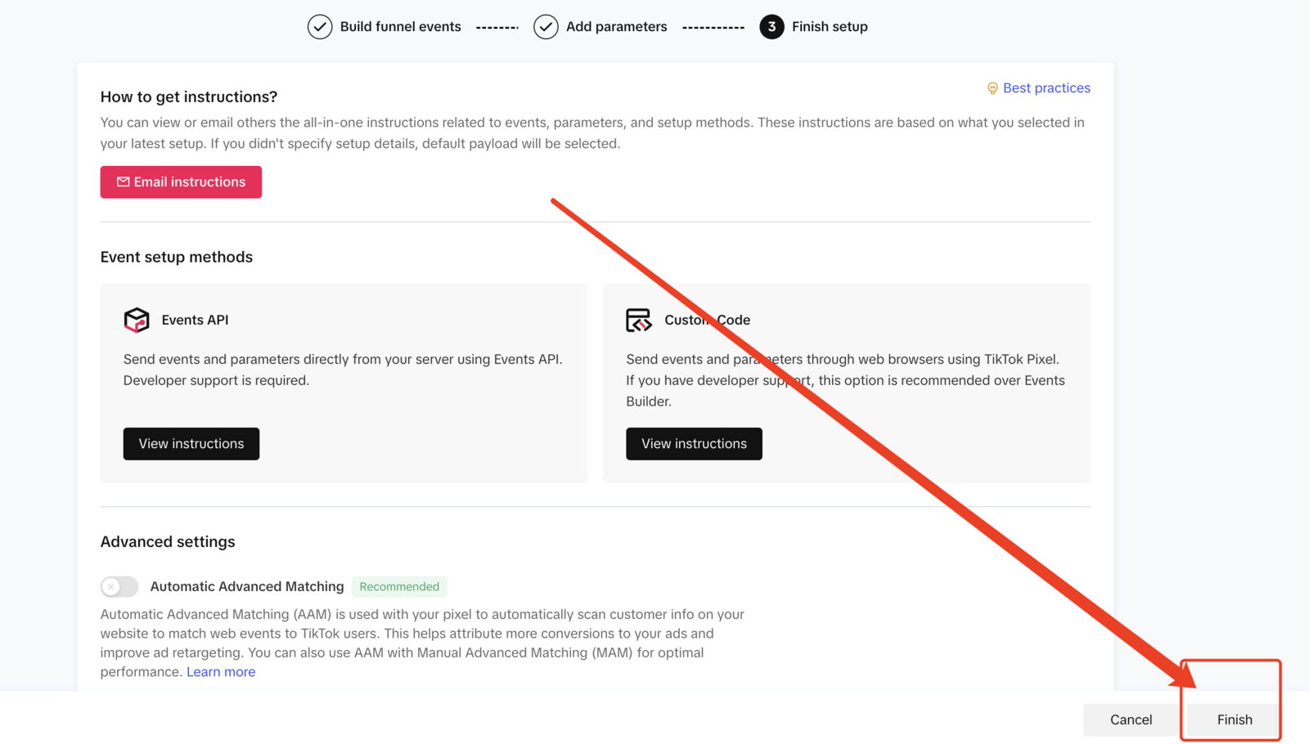This screenshot has height=744, width=1309.
Task: Return to the Add parameters step
Action: [616, 27]
